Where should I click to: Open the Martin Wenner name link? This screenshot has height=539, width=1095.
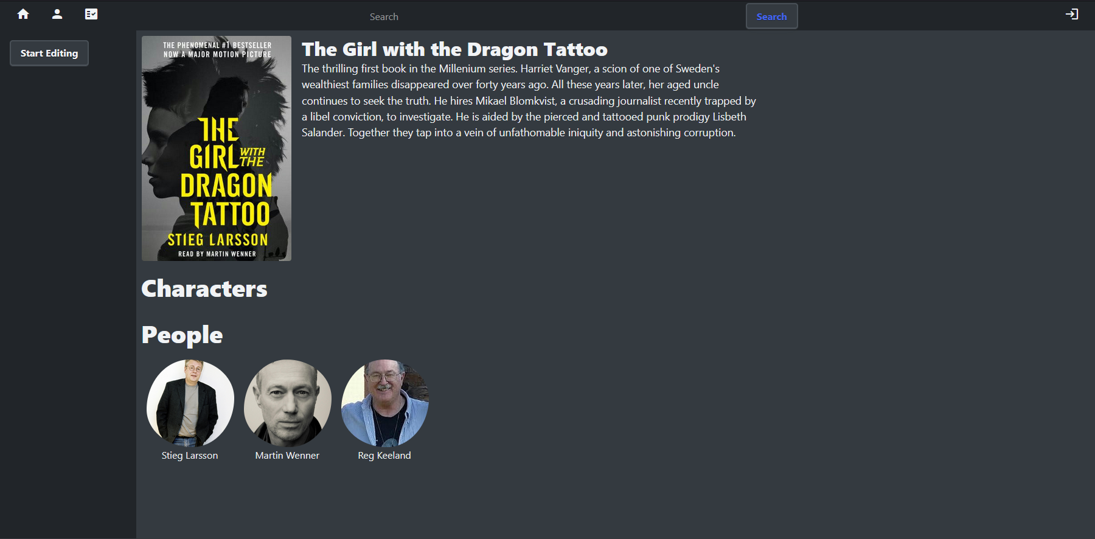point(287,456)
